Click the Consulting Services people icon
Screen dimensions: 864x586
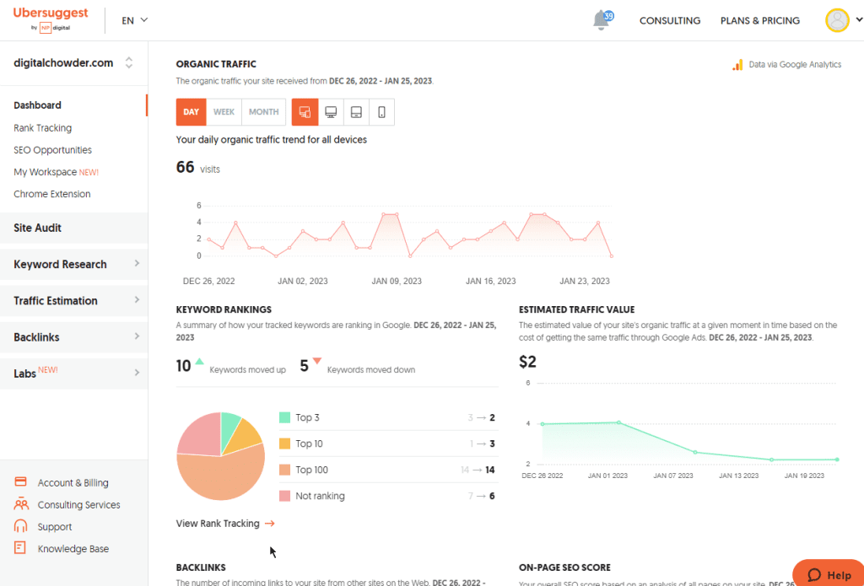[20, 504]
